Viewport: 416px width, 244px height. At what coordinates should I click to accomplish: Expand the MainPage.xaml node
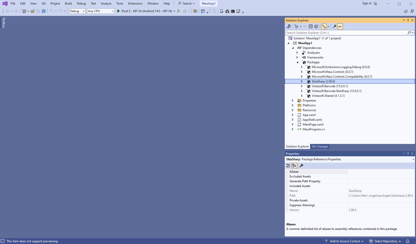pos(293,125)
